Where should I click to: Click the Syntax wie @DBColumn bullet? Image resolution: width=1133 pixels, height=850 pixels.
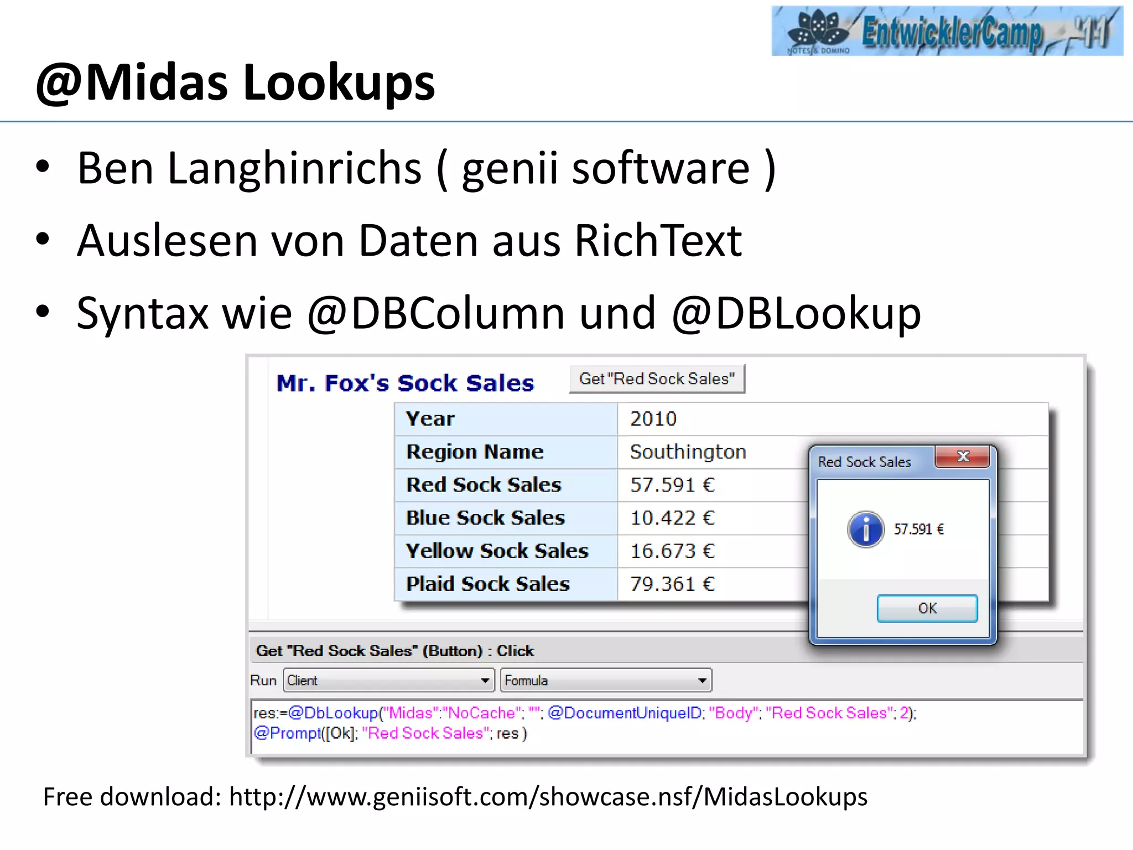[x=499, y=313]
